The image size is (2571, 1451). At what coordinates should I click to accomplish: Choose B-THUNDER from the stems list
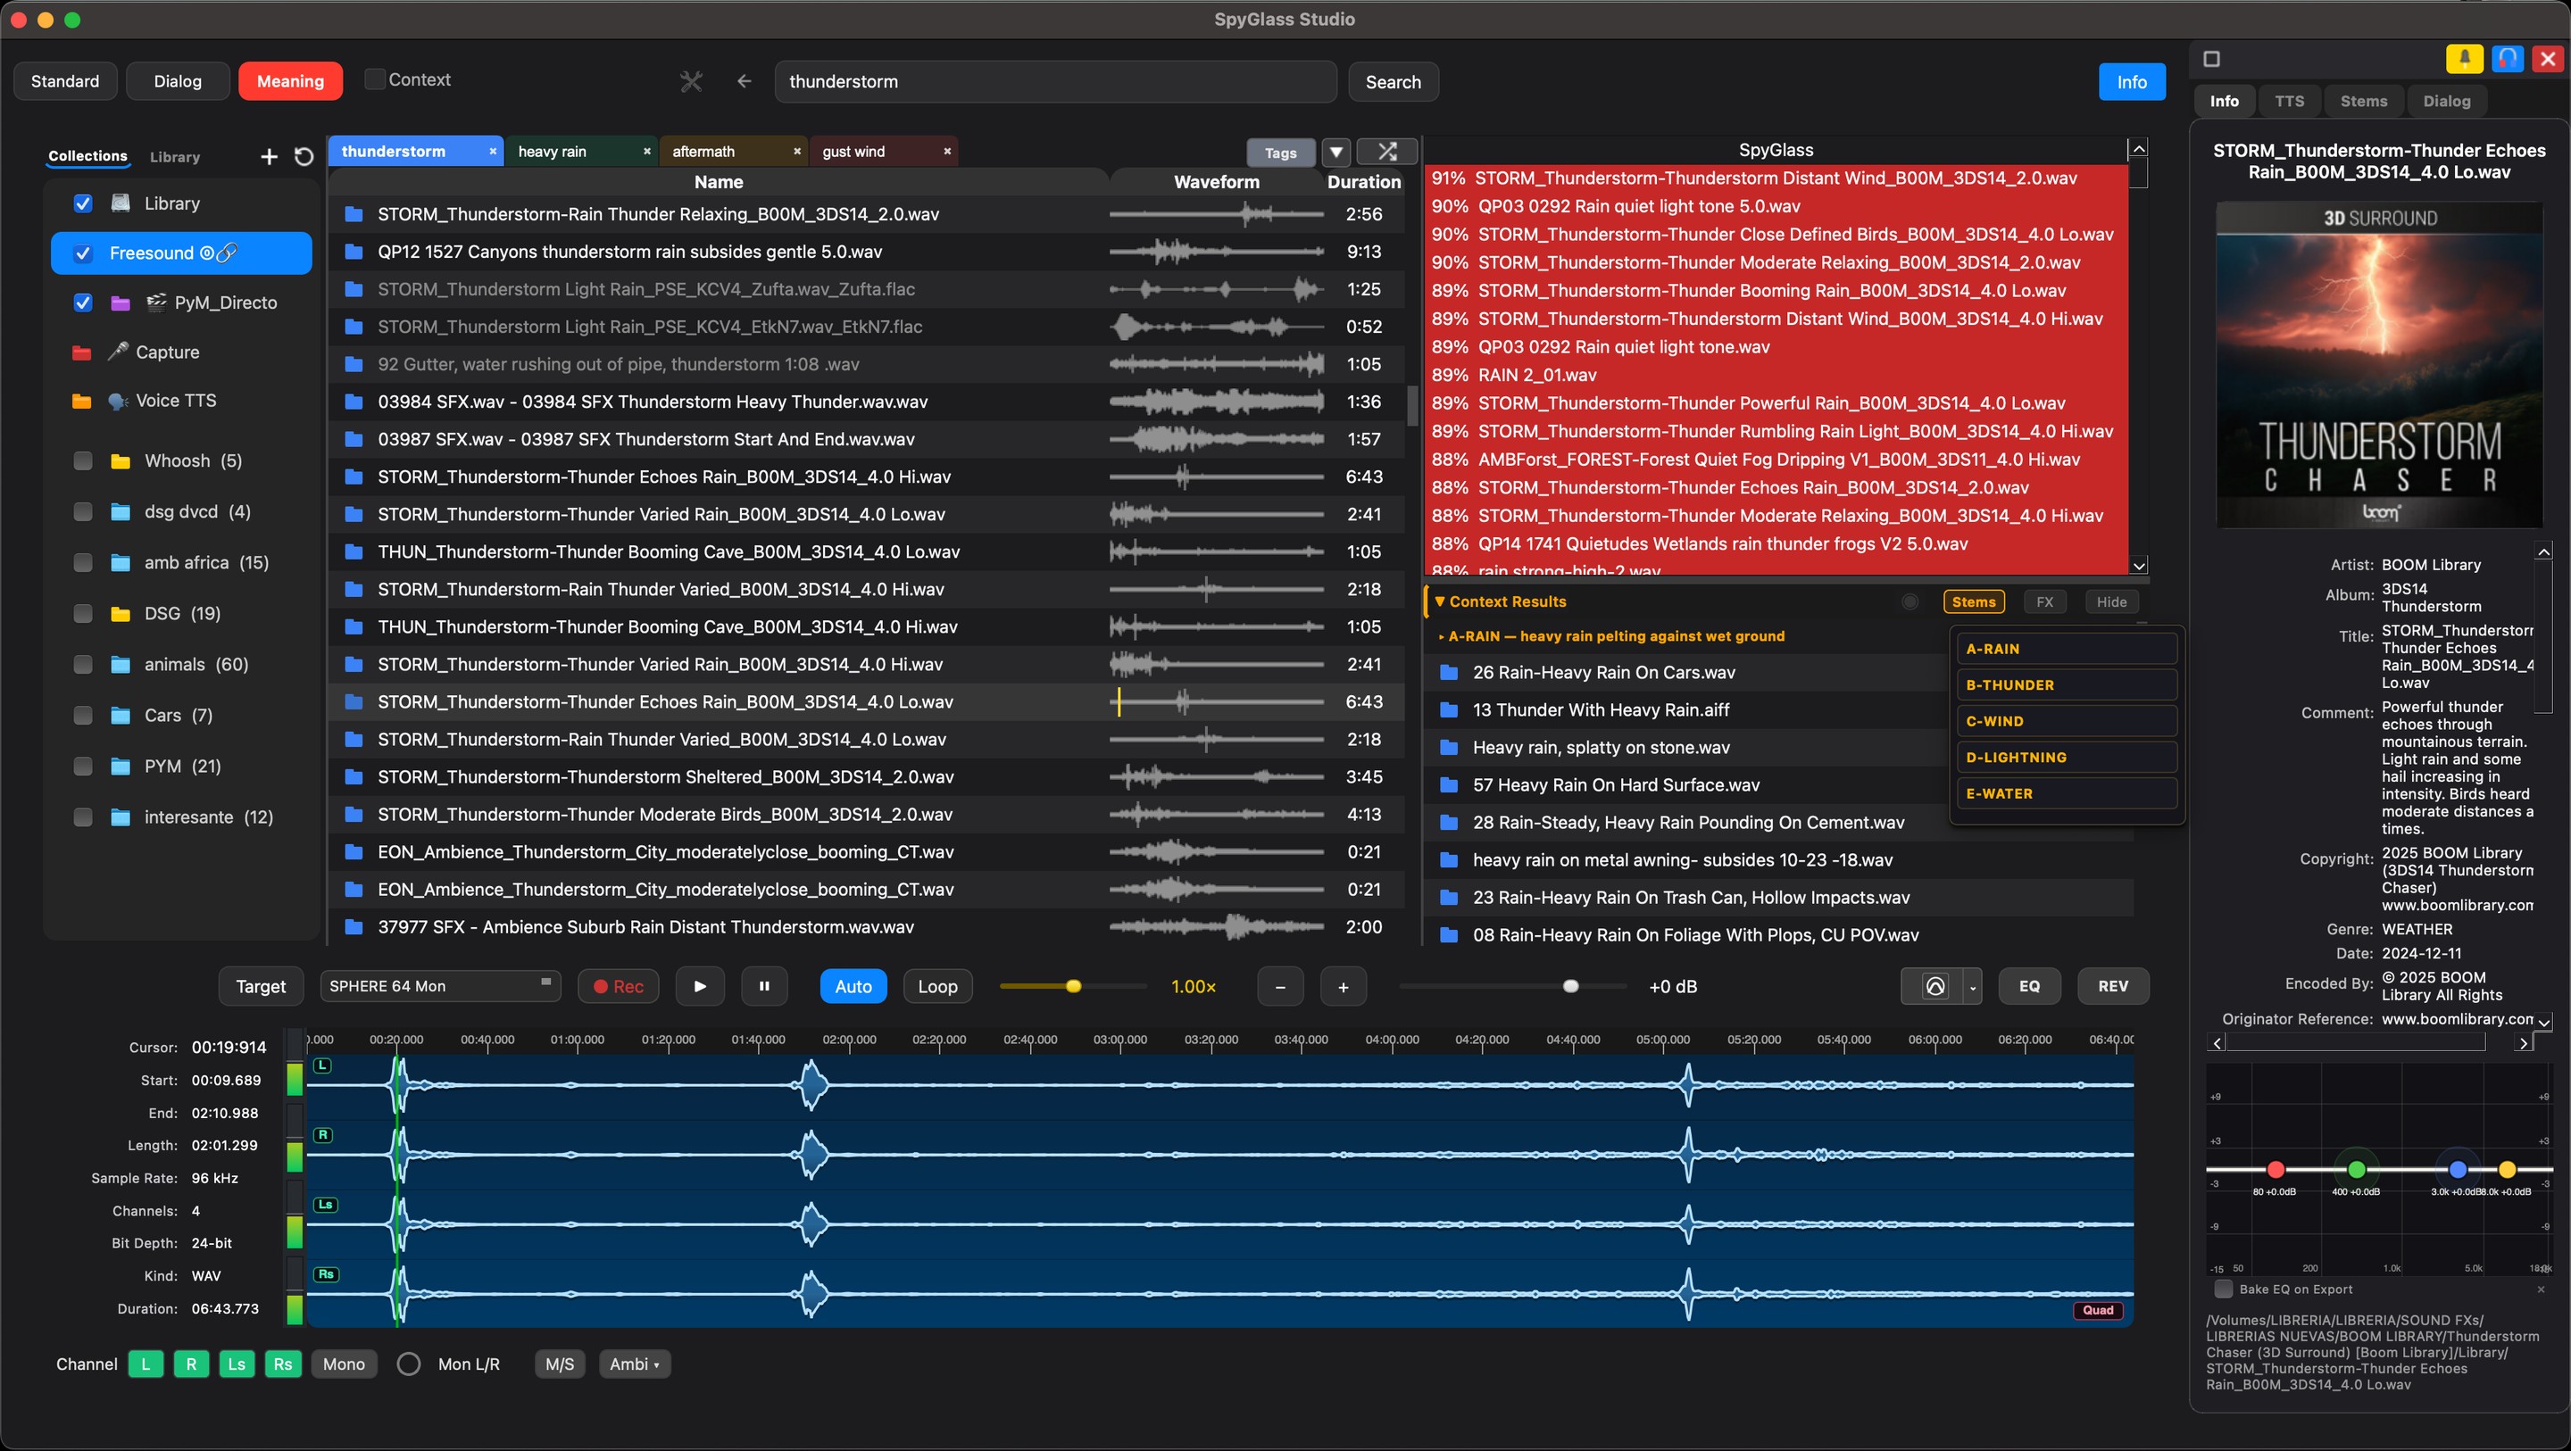(2066, 684)
